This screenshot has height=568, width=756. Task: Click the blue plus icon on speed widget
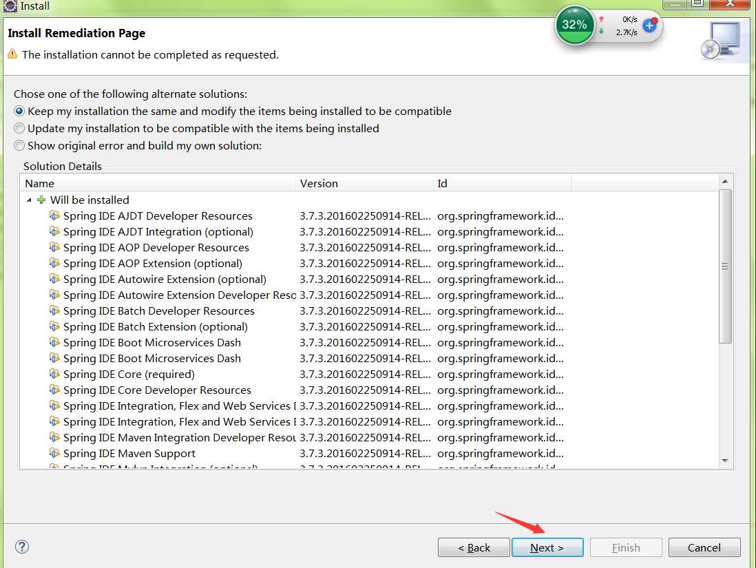tap(650, 25)
